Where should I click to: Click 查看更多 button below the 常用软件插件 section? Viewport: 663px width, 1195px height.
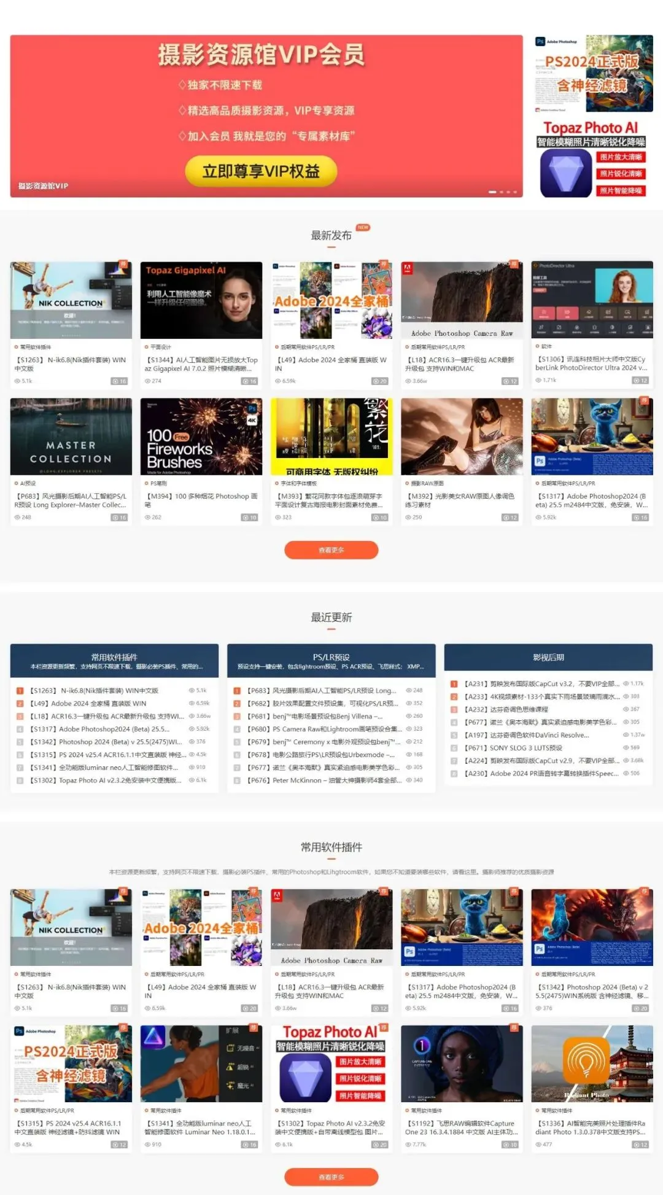(x=331, y=1177)
